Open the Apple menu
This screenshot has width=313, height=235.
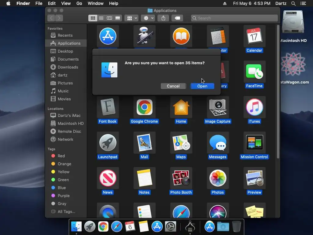(x=8, y=3)
